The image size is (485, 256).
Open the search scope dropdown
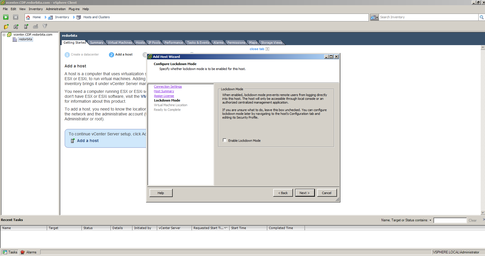tap(374, 17)
